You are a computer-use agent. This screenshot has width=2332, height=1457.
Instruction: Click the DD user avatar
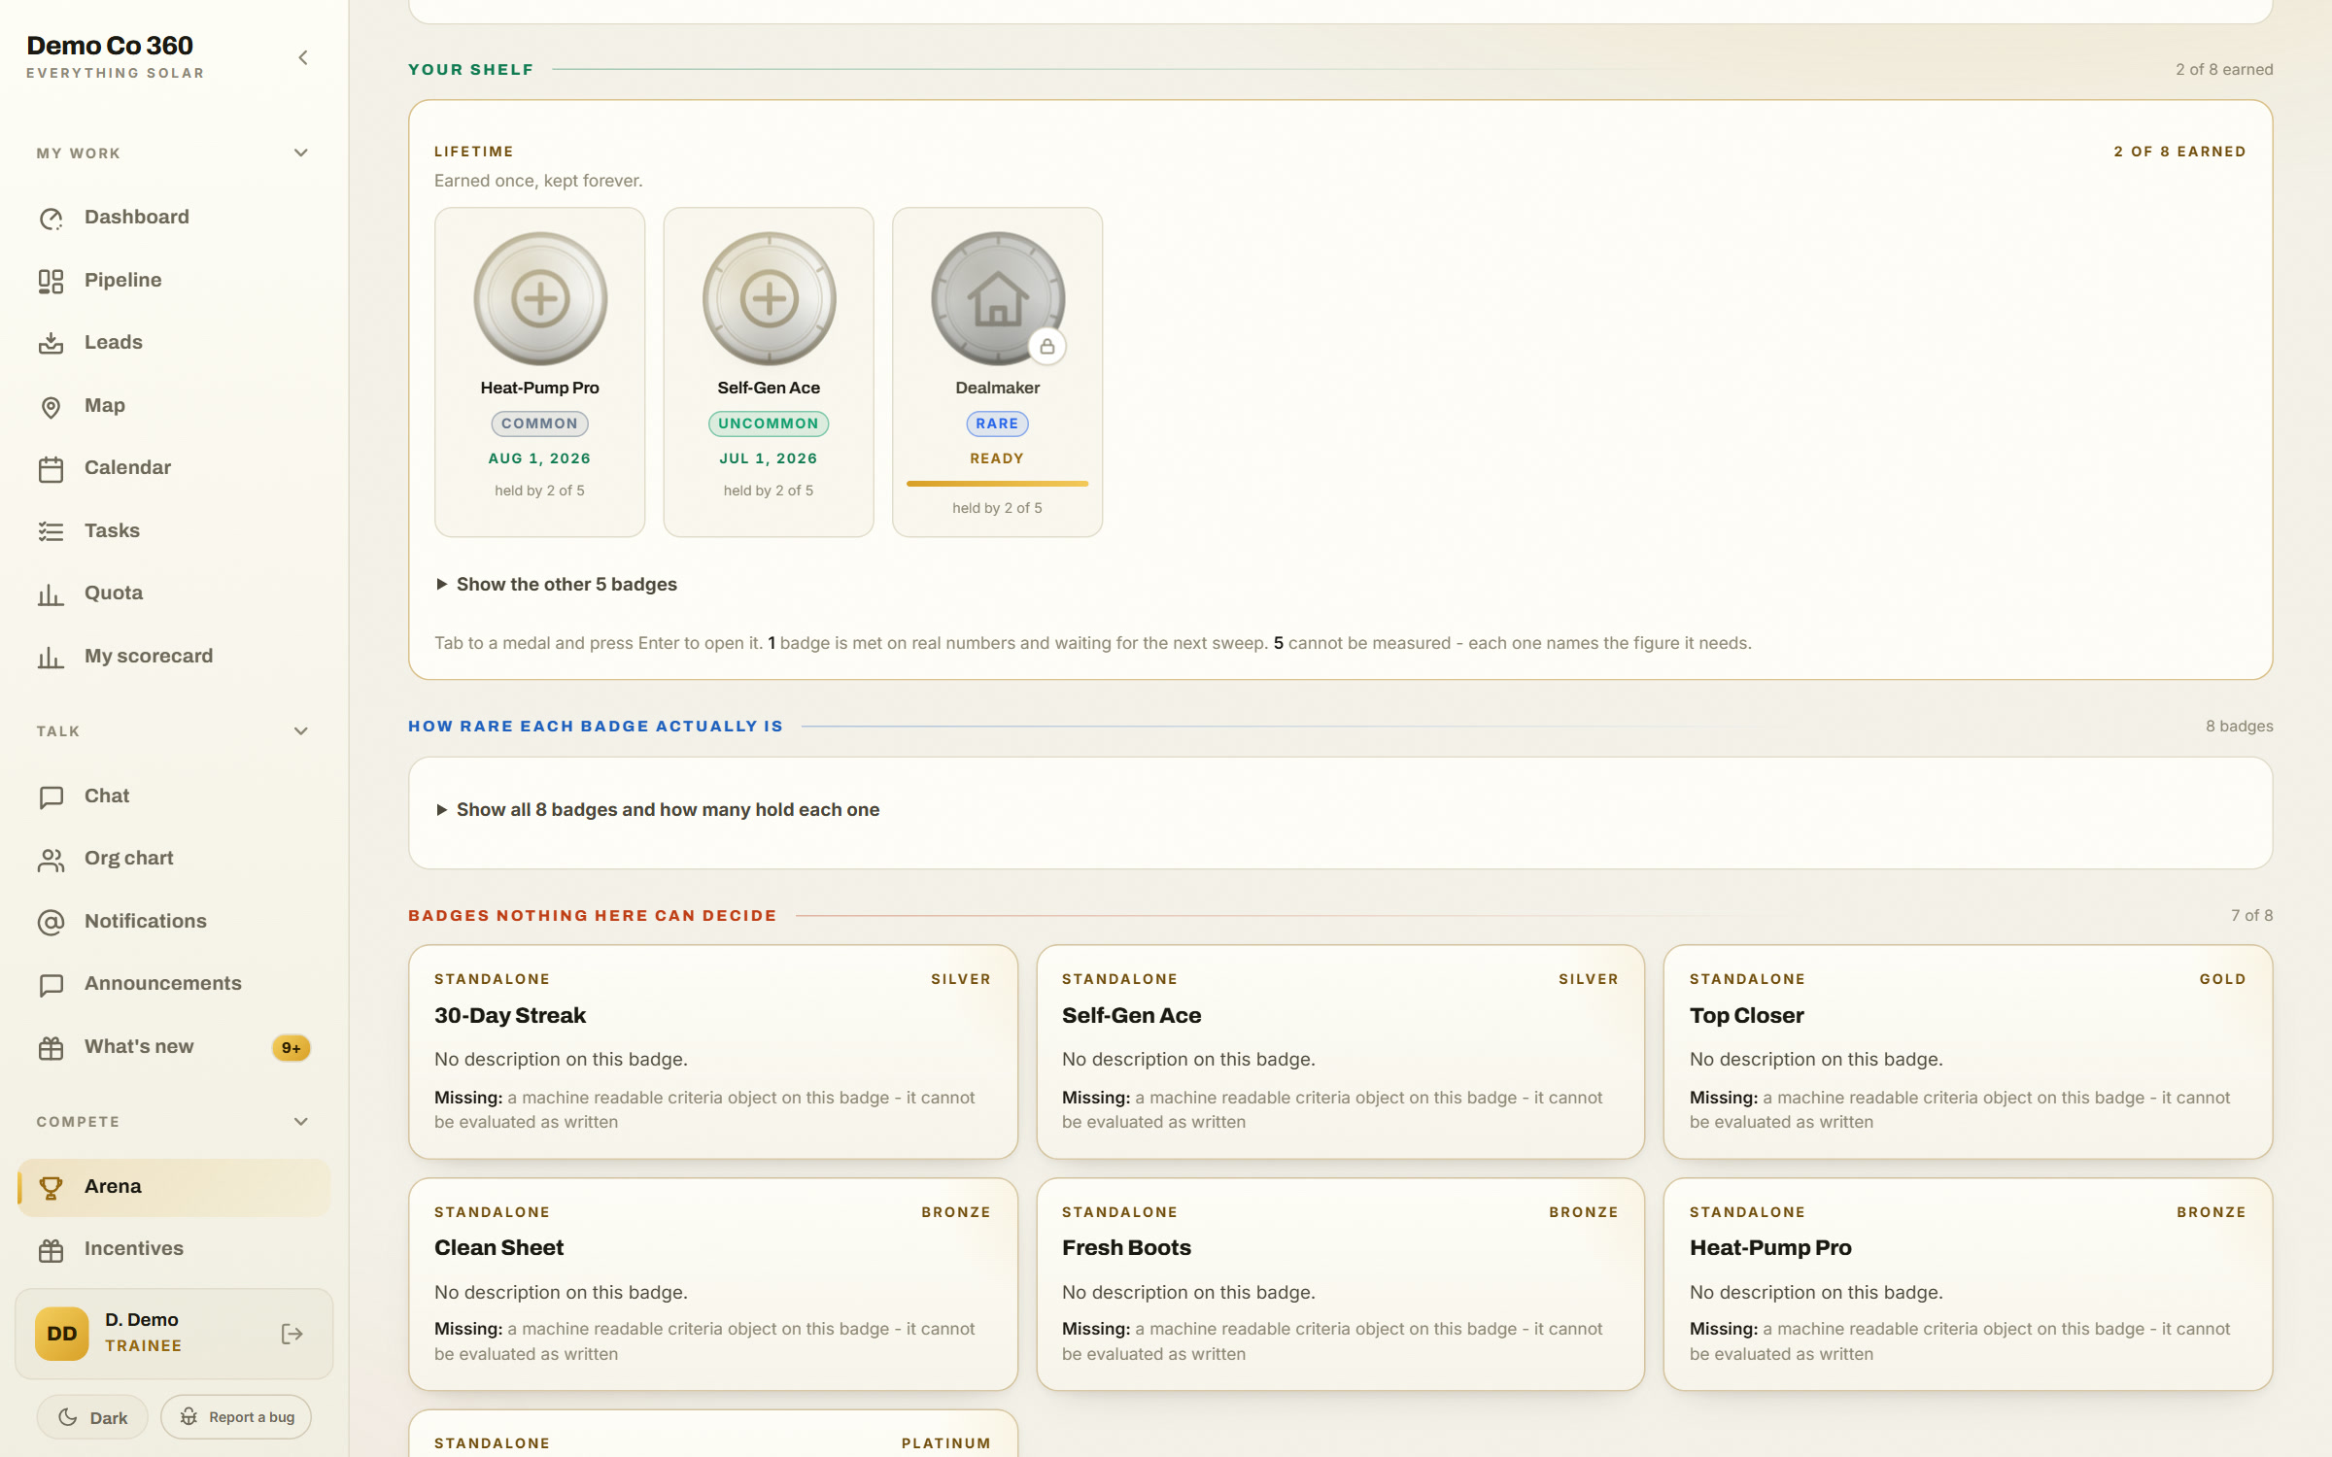point(62,1334)
